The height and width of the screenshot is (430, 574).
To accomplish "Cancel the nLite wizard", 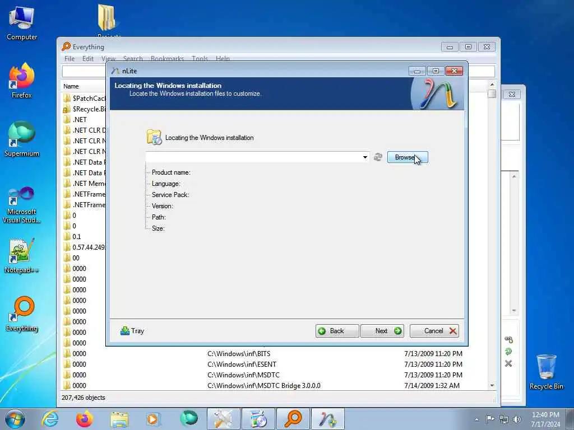I will tap(434, 331).
